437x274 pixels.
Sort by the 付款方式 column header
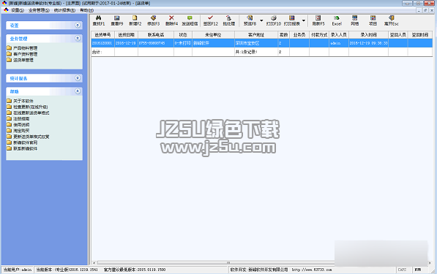(319, 35)
